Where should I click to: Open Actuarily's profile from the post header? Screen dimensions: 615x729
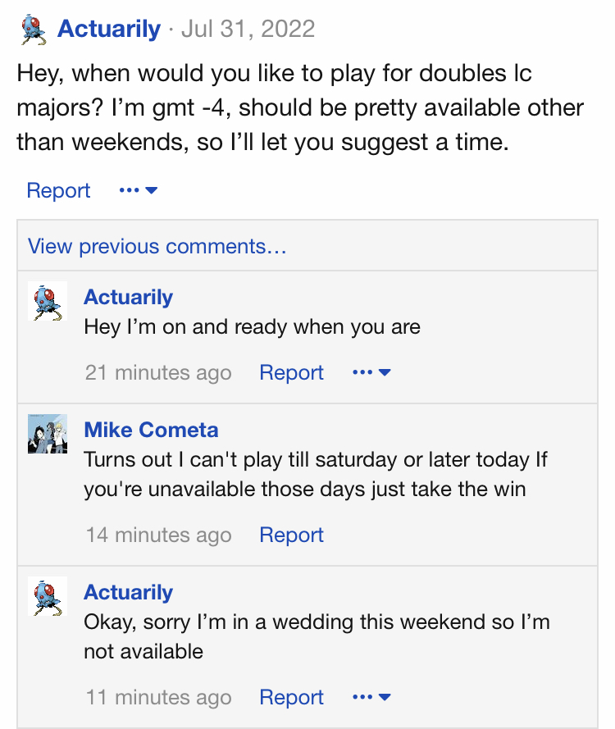click(109, 29)
